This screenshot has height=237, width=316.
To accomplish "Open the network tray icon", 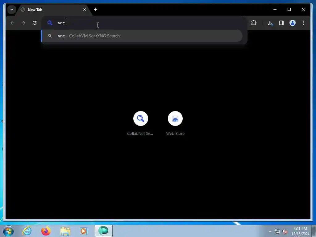I will point(277,231).
